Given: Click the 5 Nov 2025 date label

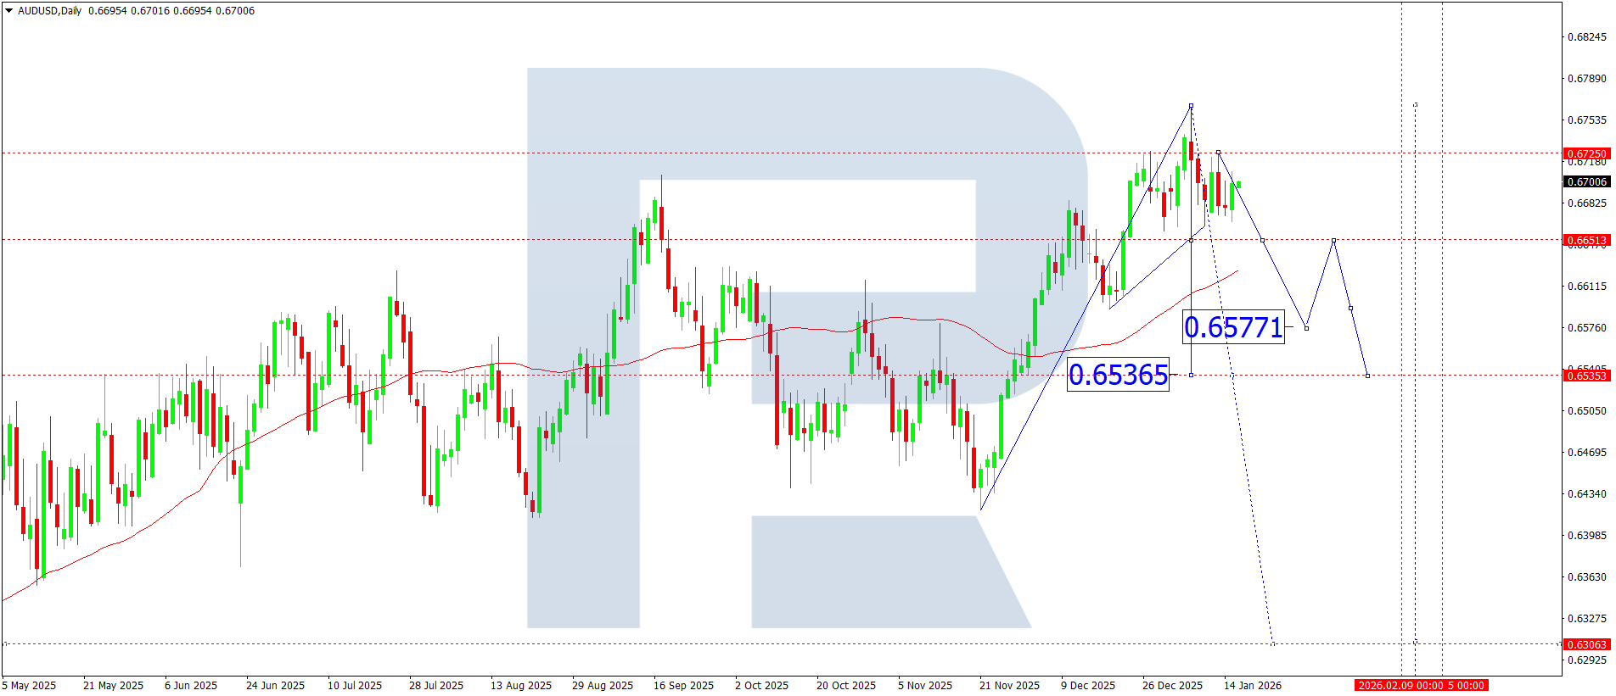Looking at the screenshot, I should 925,686.
